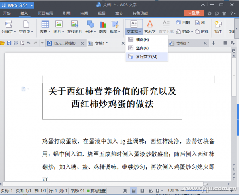
Task: Close the 文档3 document tab
Action: (205, 43)
